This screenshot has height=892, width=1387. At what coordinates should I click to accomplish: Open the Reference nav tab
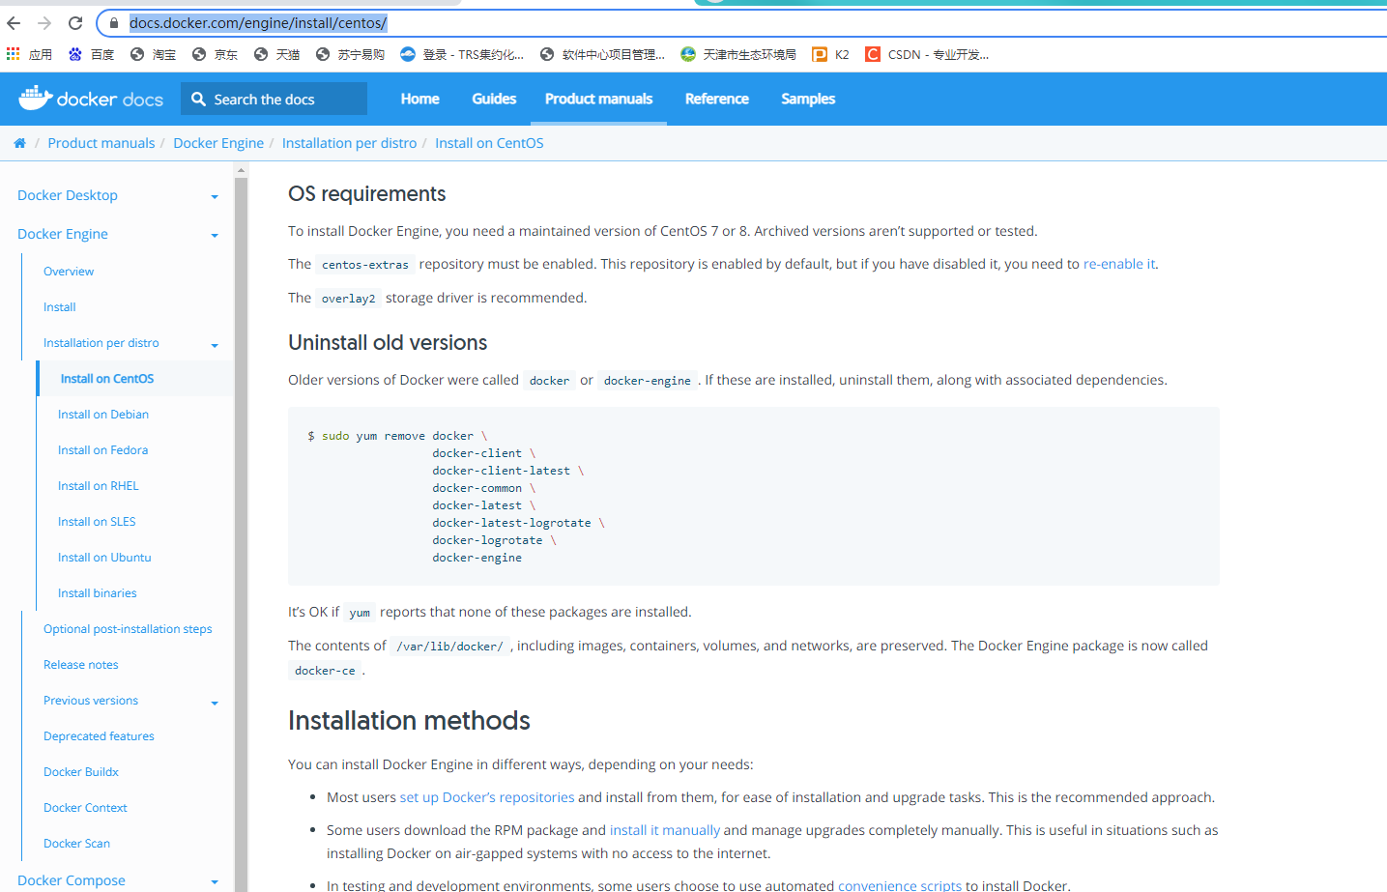(716, 99)
